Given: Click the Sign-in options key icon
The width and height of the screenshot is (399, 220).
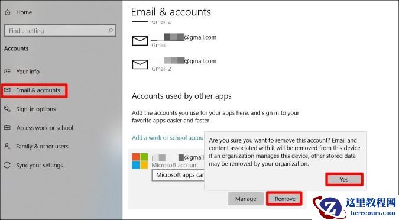Looking at the screenshot, I should [x=7, y=109].
